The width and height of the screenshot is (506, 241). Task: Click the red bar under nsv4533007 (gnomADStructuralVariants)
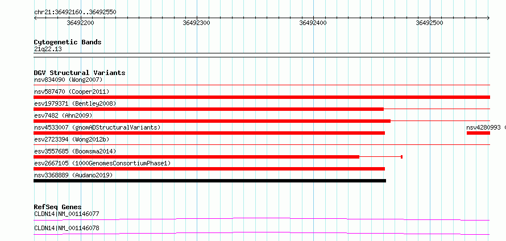pos(209,133)
